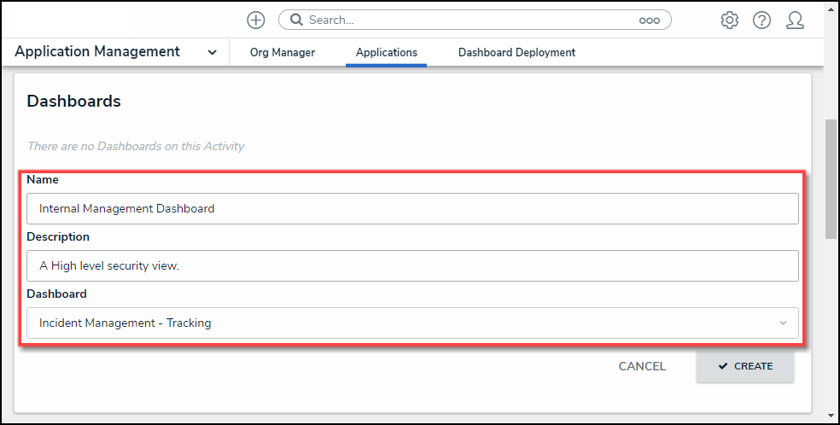The image size is (840, 425).
Task: Click the plus create-new icon
Action: pyautogui.click(x=255, y=20)
